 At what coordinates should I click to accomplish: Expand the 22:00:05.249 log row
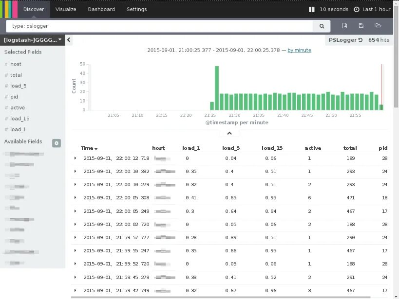(75, 211)
